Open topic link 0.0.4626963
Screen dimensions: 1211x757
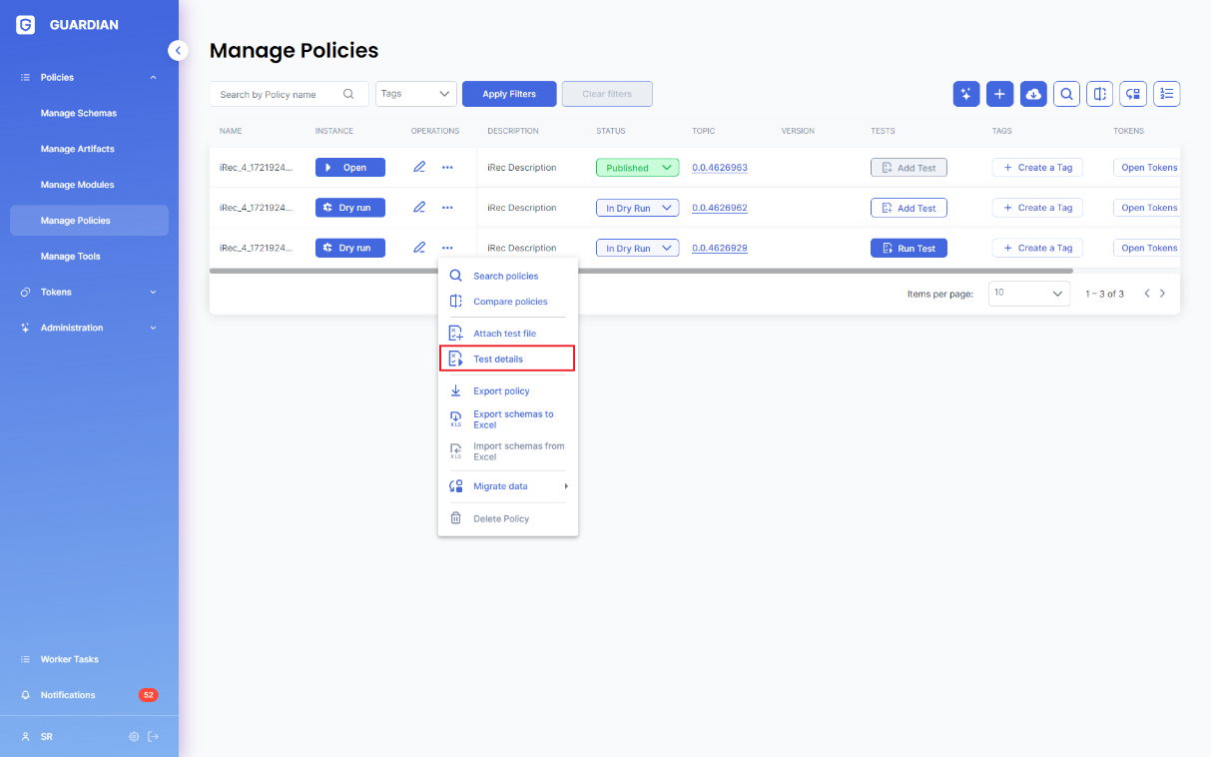(x=719, y=168)
